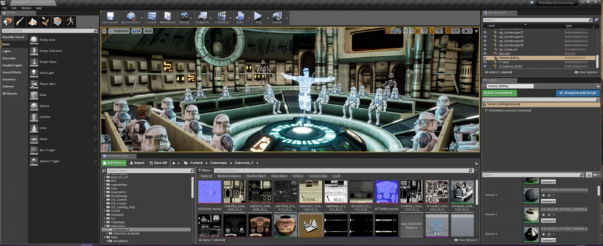The width and height of the screenshot is (603, 246).
Task: Select the Geometry Editing mode icon
Action: (57, 22)
